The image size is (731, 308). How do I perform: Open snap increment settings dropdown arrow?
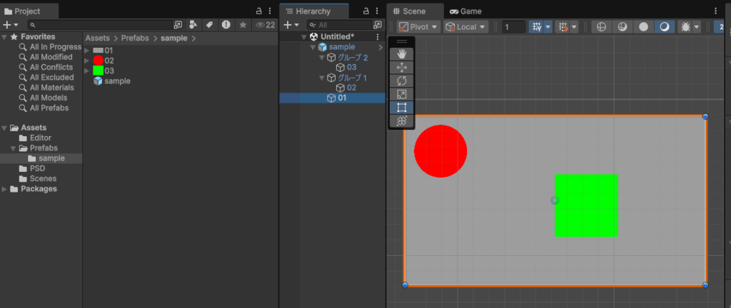pyautogui.click(x=575, y=27)
